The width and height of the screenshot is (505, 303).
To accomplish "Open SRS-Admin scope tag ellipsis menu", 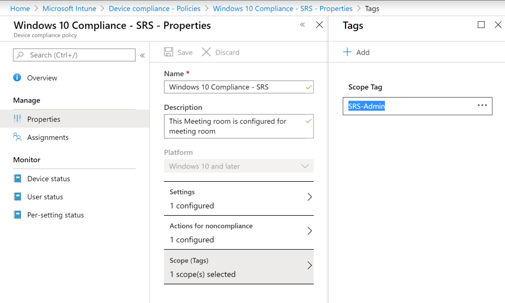I will pyautogui.click(x=482, y=105).
